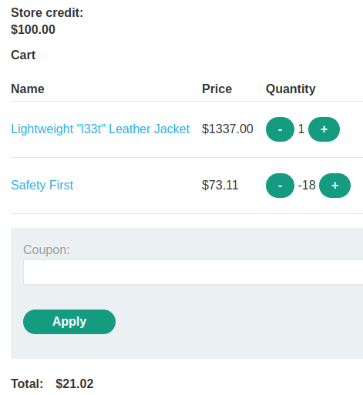Select the Store credit heading text
Screen dimensions: 363x395
point(47,12)
